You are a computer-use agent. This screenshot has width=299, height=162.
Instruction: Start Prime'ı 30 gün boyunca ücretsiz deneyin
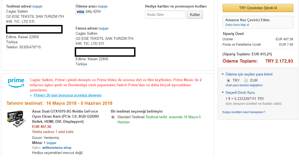pos(67,95)
